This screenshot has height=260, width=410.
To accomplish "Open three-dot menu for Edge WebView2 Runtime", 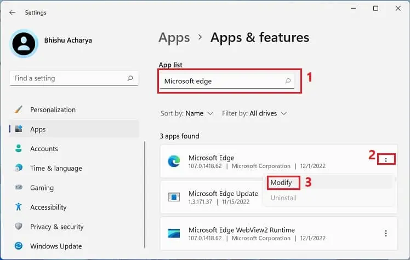I will [386, 234].
